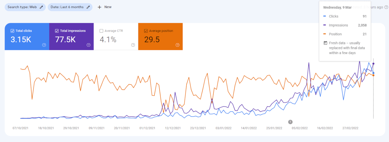Open help icon on Total clicks card
389x142 pixels.
click(44, 45)
